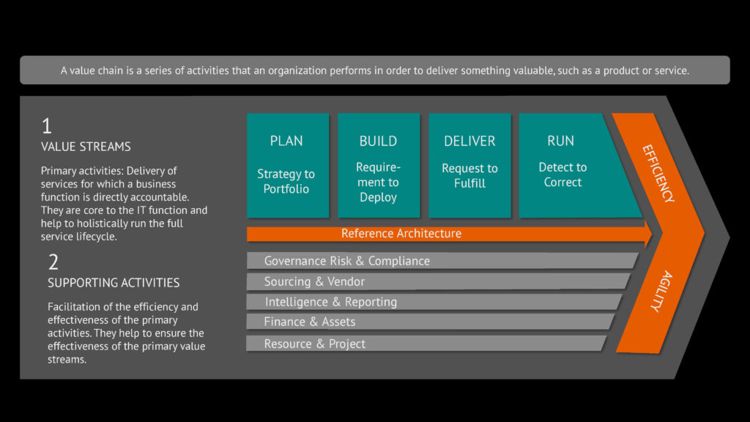Select the VALUE STREAMS heading
The width and height of the screenshot is (750, 422).
click(86, 147)
